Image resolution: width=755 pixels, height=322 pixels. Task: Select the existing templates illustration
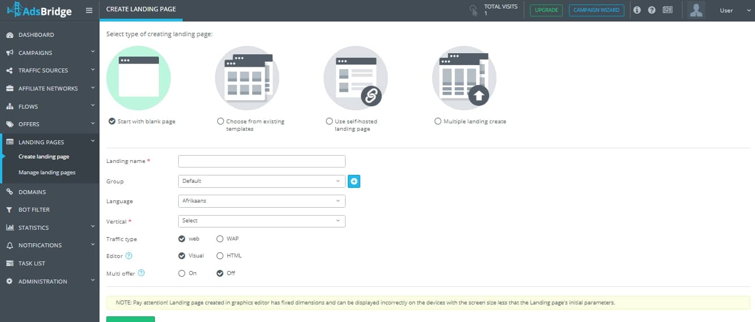pyautogui.click(x=247, y=78)
